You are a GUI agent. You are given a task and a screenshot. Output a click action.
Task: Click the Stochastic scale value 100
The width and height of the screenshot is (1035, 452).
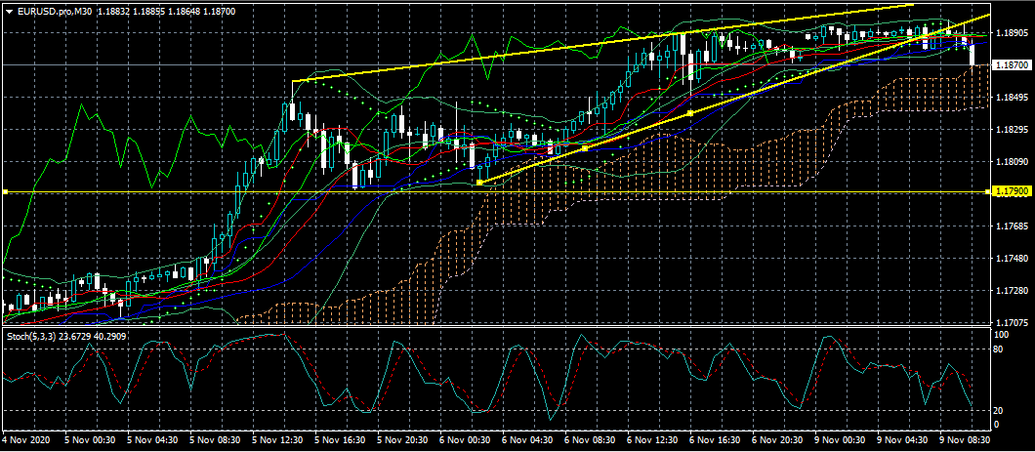pyautogui.click(x=1004, y=335)
